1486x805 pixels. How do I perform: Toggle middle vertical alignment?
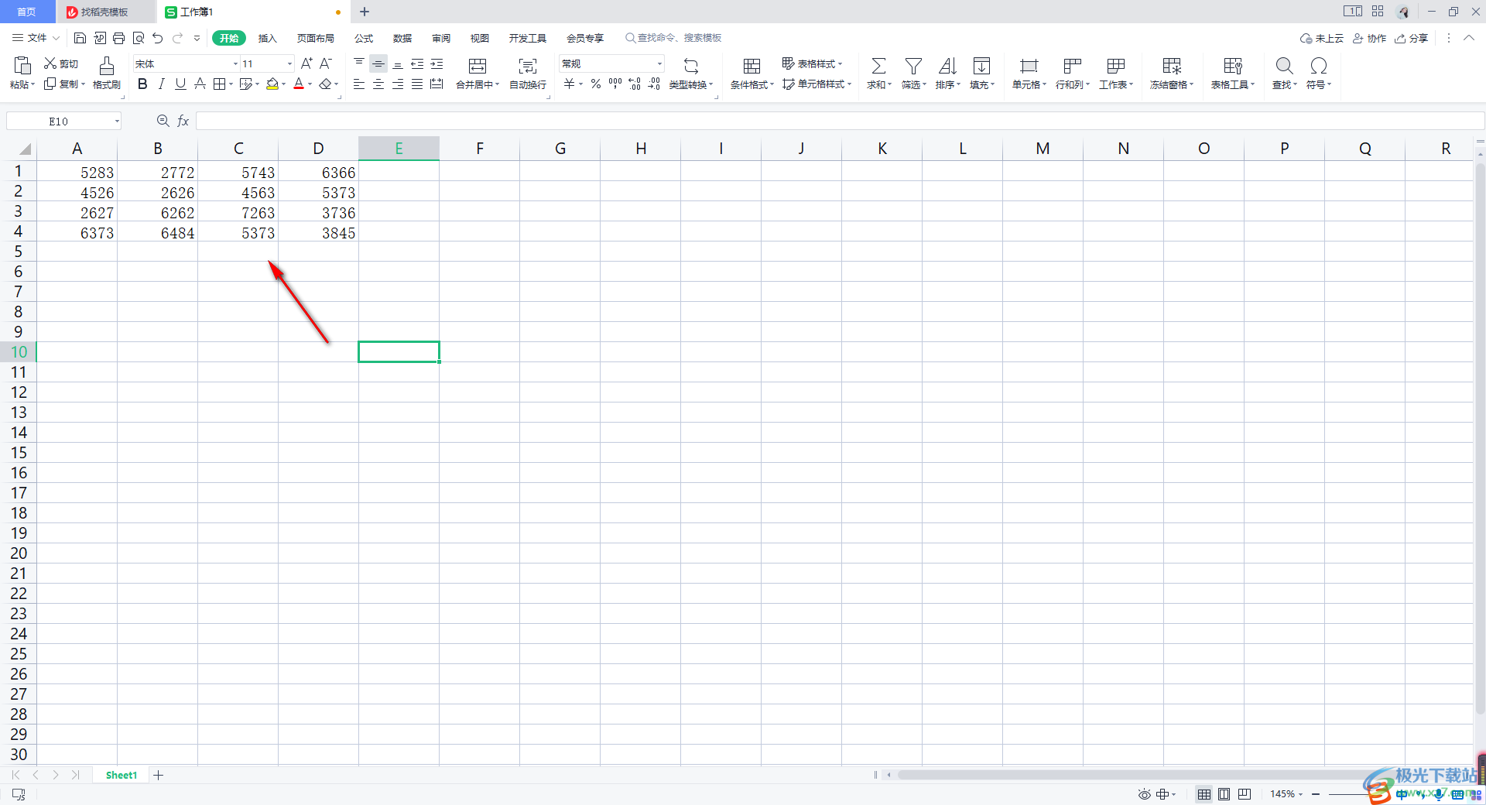click(x=378, y=63)
